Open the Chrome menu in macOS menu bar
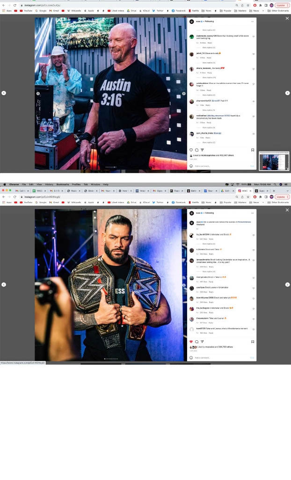The height and width of the screenshot is (480, 291). 14,185
